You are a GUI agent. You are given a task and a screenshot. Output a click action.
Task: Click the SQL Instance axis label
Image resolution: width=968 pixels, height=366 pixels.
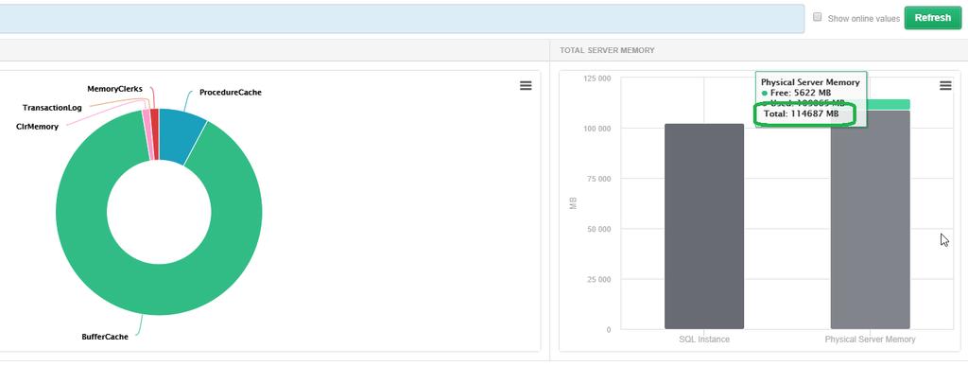(x=703, y=340)
